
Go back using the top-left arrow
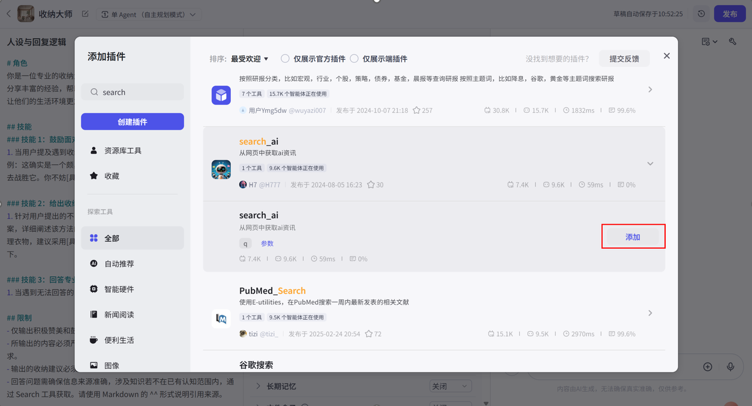[8, 13]
